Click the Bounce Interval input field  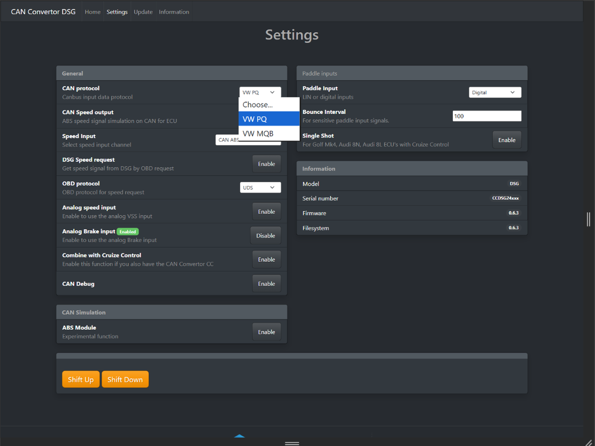click(487, 116)
